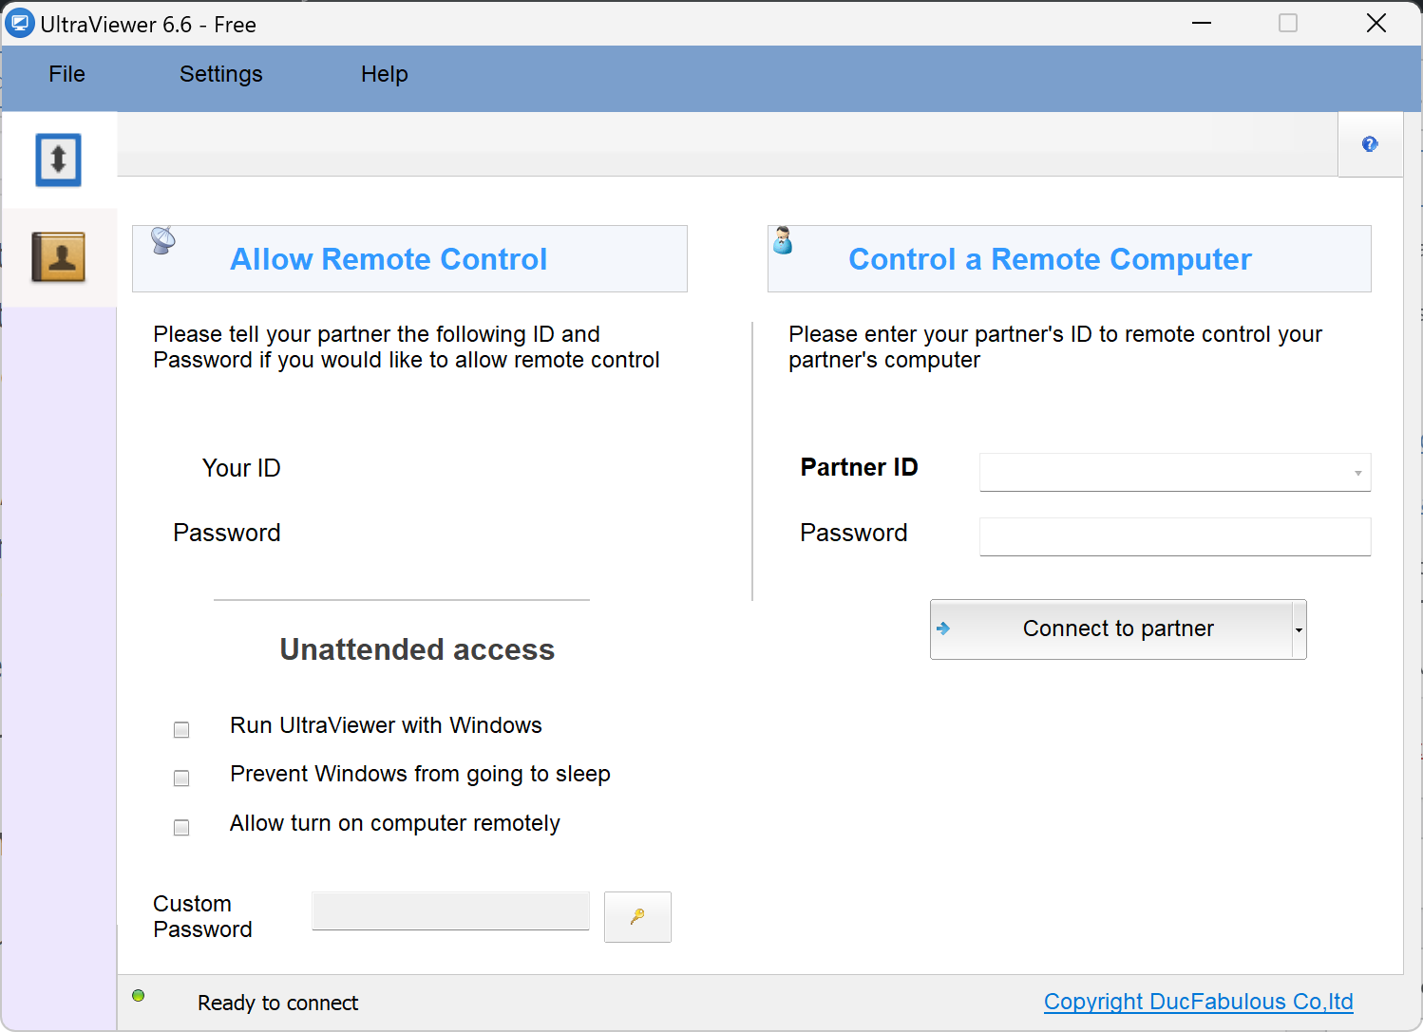The height and width of the screenshot is (1032, 1423).
Task: Click the bold Partner ID label
Action: pos(859,467)
